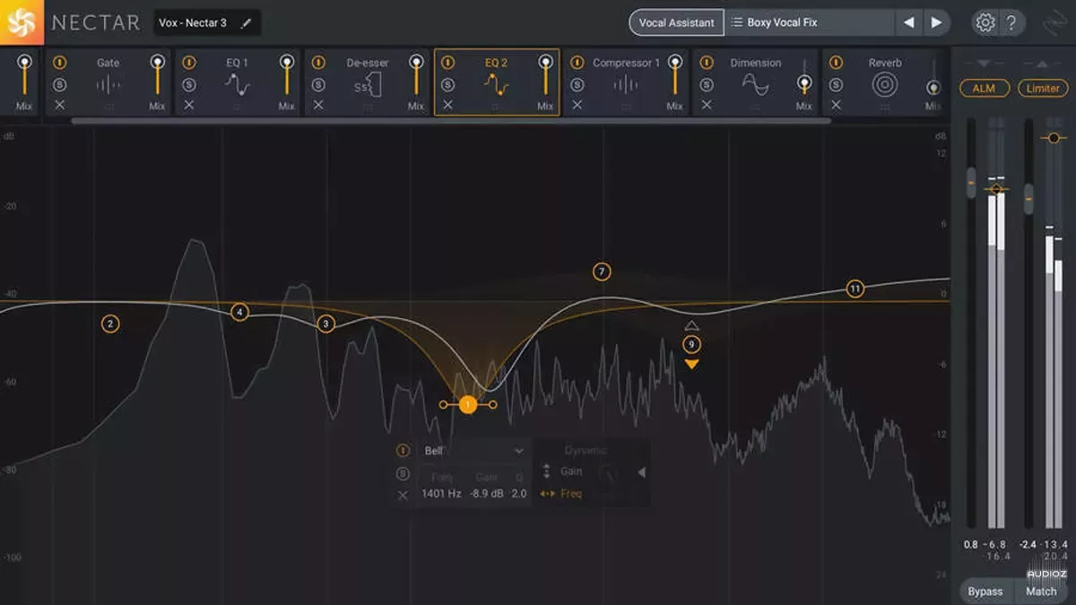Select EQ node 1
The height and width of the screenshot is (605, 1076).
467,405
